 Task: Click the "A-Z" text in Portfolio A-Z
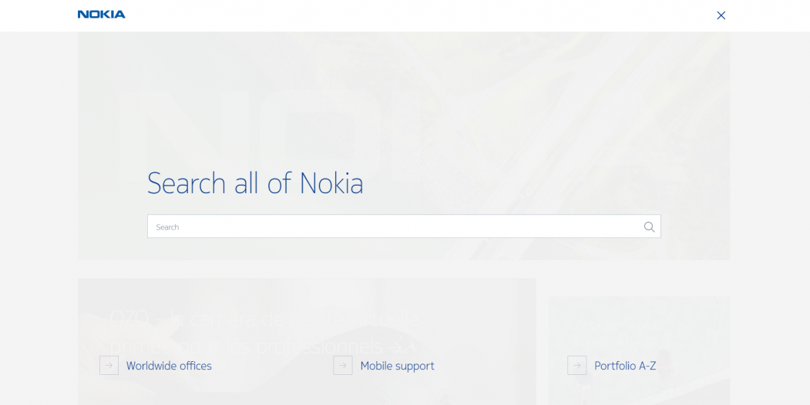(647, 366)
